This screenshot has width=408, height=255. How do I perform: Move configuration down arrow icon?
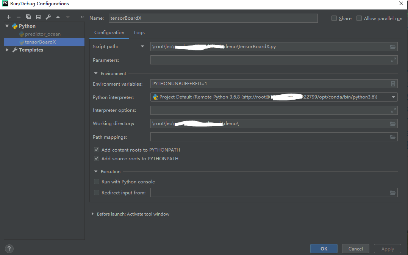point(68,17)
